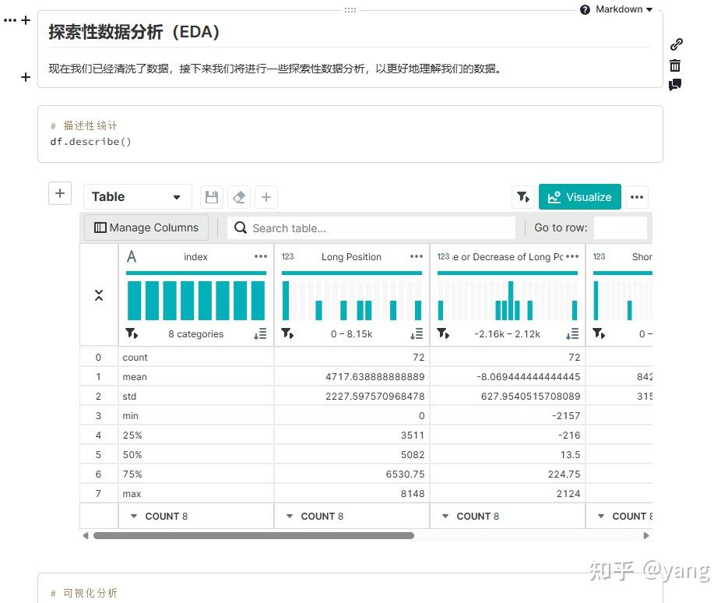Screen dimensions: 728x603
Task: Delete the cell using the trash icon
Action: tap(676, 65)
